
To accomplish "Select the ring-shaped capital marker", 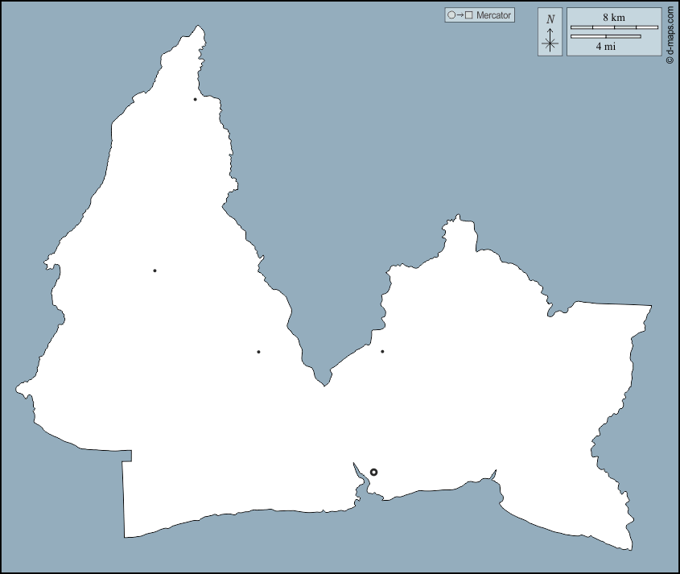I will point(373,472).
